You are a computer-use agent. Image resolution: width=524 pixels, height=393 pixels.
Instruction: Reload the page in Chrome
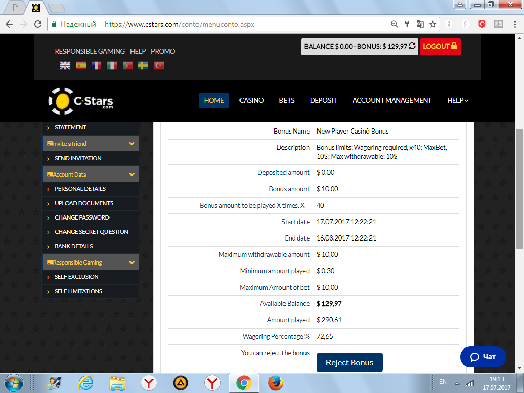(x=37, y=24)
